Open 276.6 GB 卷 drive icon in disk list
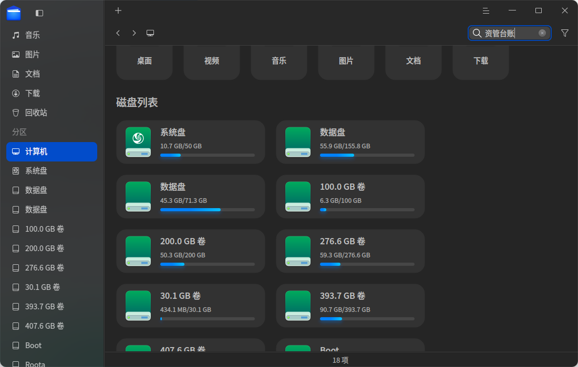 click(298, 251)
